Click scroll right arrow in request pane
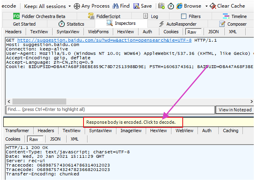 251,102
